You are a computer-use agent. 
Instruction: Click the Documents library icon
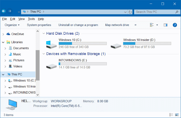pos(10,48)
